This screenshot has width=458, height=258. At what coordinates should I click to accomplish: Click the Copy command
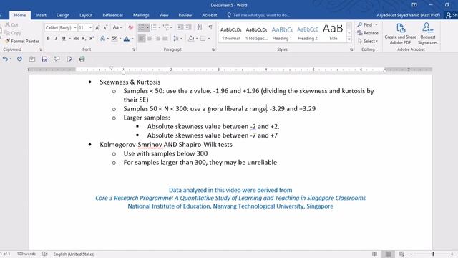point(13,33)
